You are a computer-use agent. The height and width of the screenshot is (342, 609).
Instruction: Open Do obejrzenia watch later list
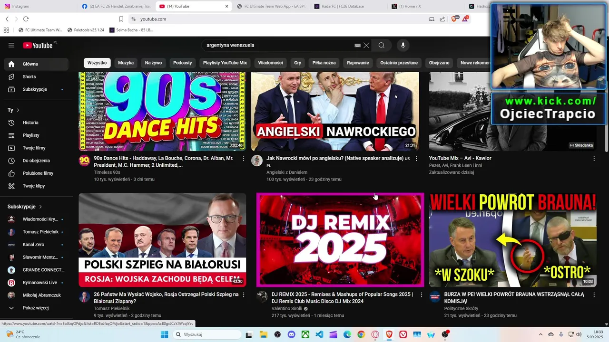tap(36, 161)
